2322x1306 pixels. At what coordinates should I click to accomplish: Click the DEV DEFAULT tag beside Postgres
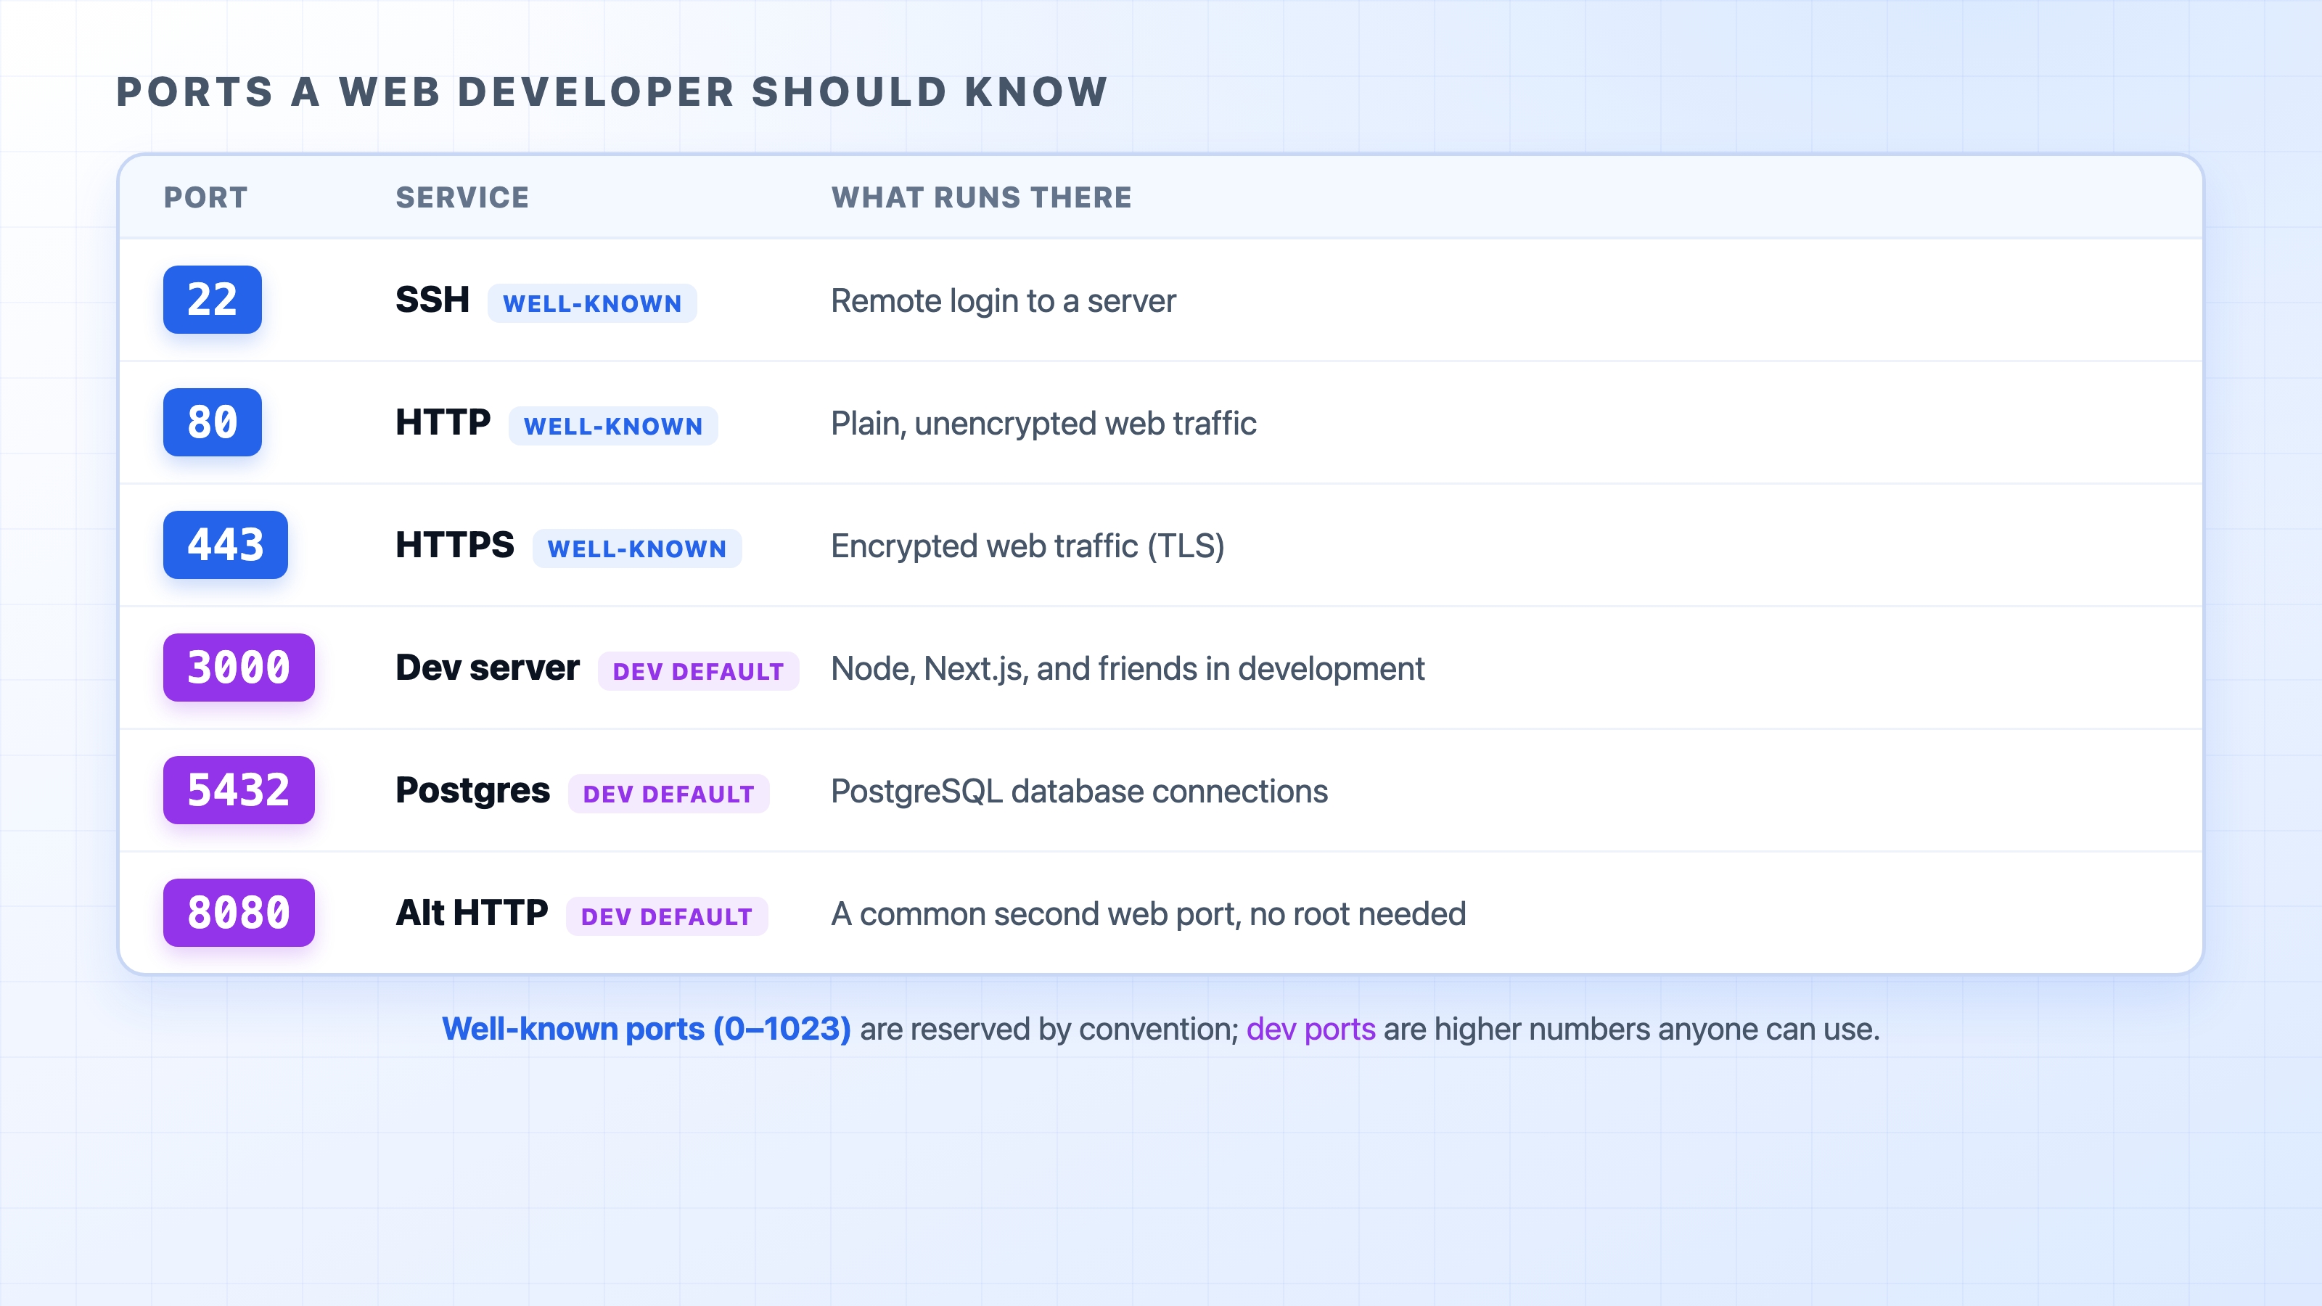tap(669, 794)
